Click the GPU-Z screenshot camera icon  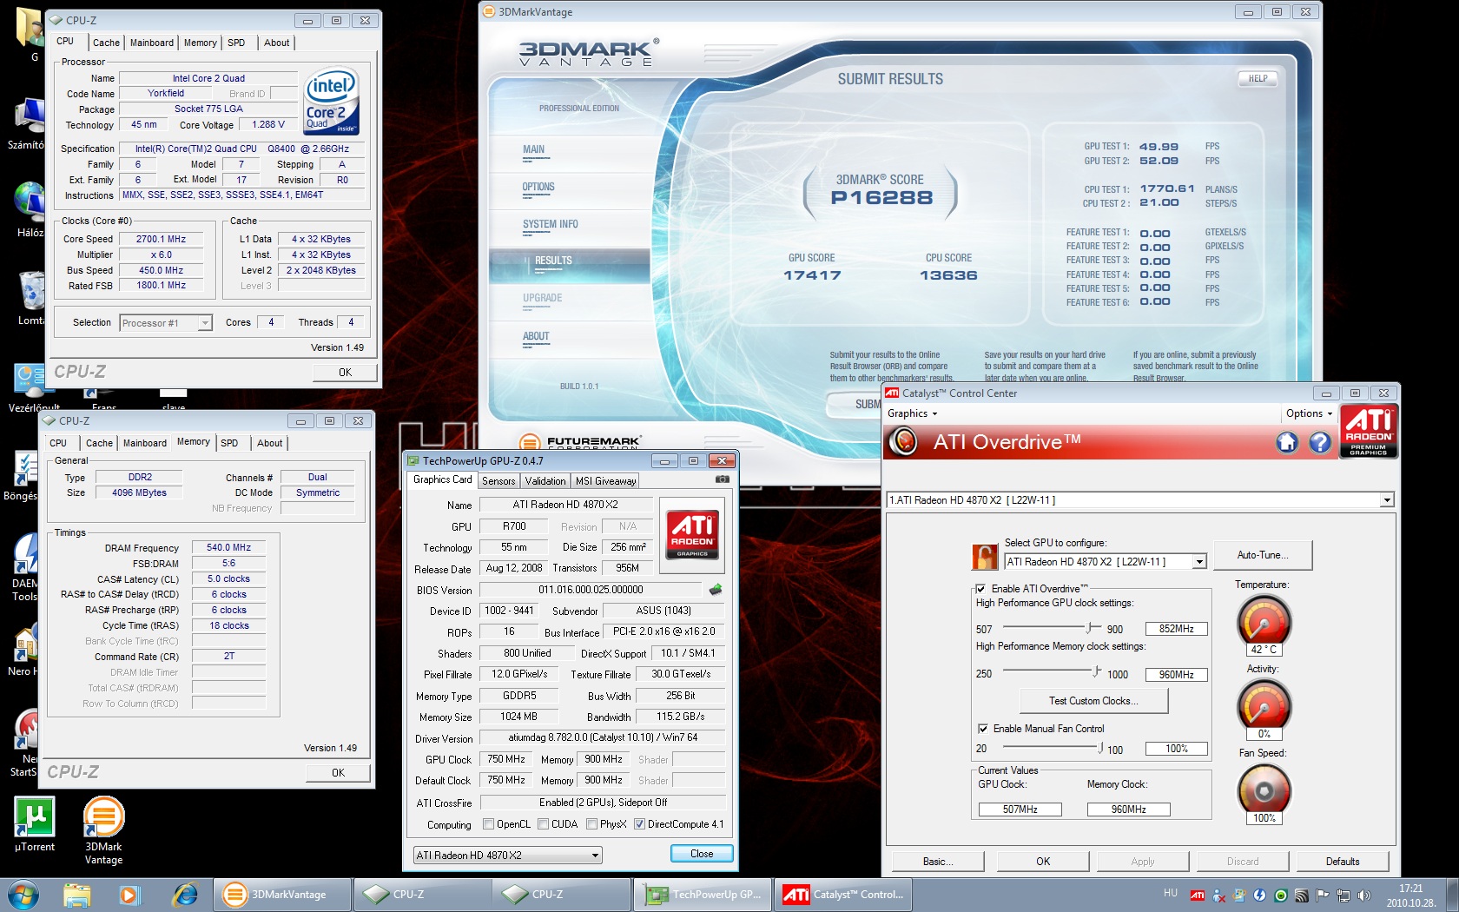pos(722,479)
